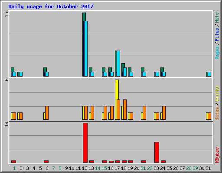Click day label '26' on x-axis

point(176,168)
